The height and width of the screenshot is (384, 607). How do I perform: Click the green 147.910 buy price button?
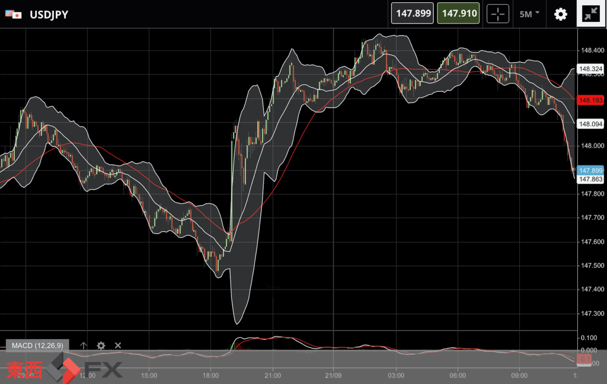(458, 14)
